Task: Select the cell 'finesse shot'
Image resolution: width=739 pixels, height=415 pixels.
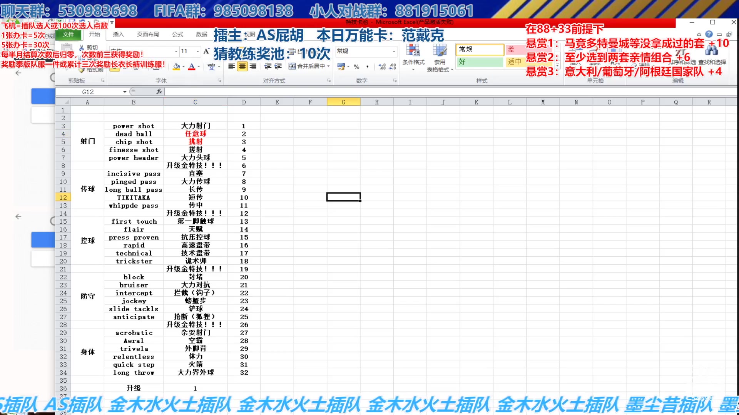Action: click(134, 150)
